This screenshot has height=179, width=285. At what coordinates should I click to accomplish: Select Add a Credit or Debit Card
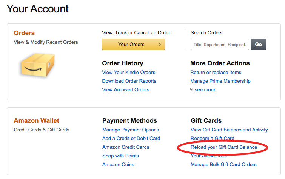(131, 139)
